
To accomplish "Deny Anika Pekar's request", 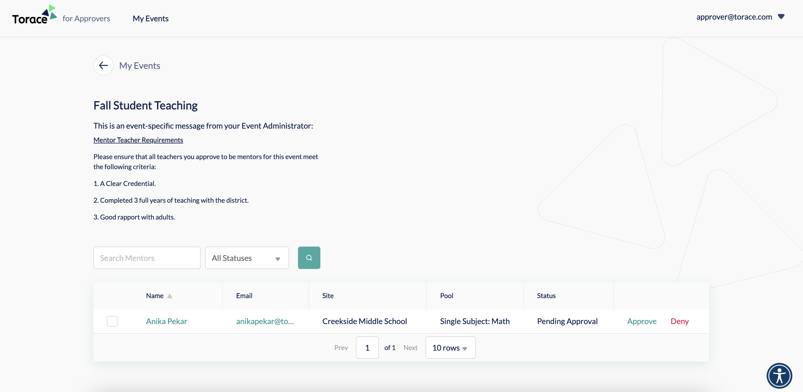I will 679,321.
